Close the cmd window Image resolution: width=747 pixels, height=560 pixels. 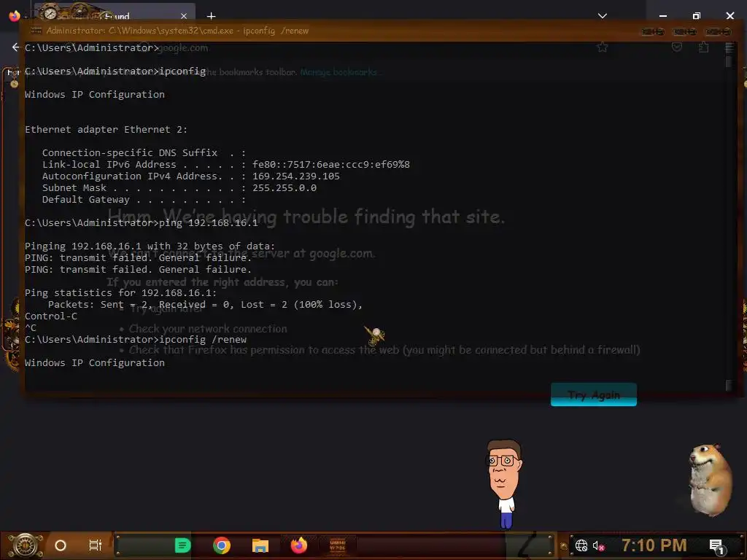click(719, 31)
